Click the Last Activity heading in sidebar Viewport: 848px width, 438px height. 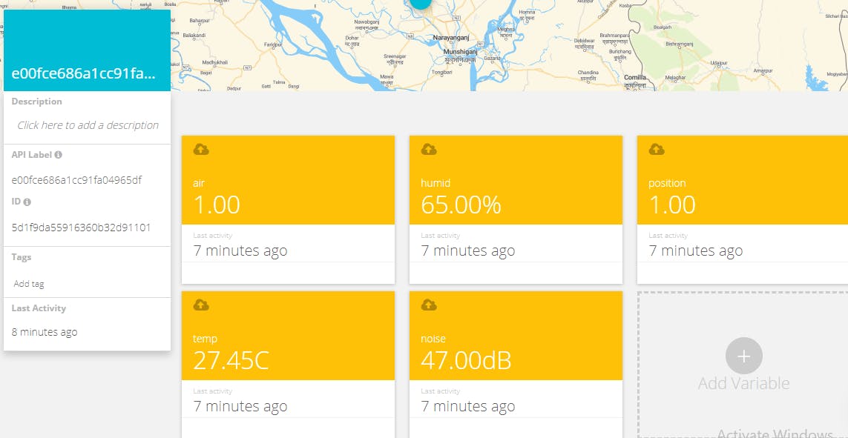pyautogui.click(x=39, y=308)
